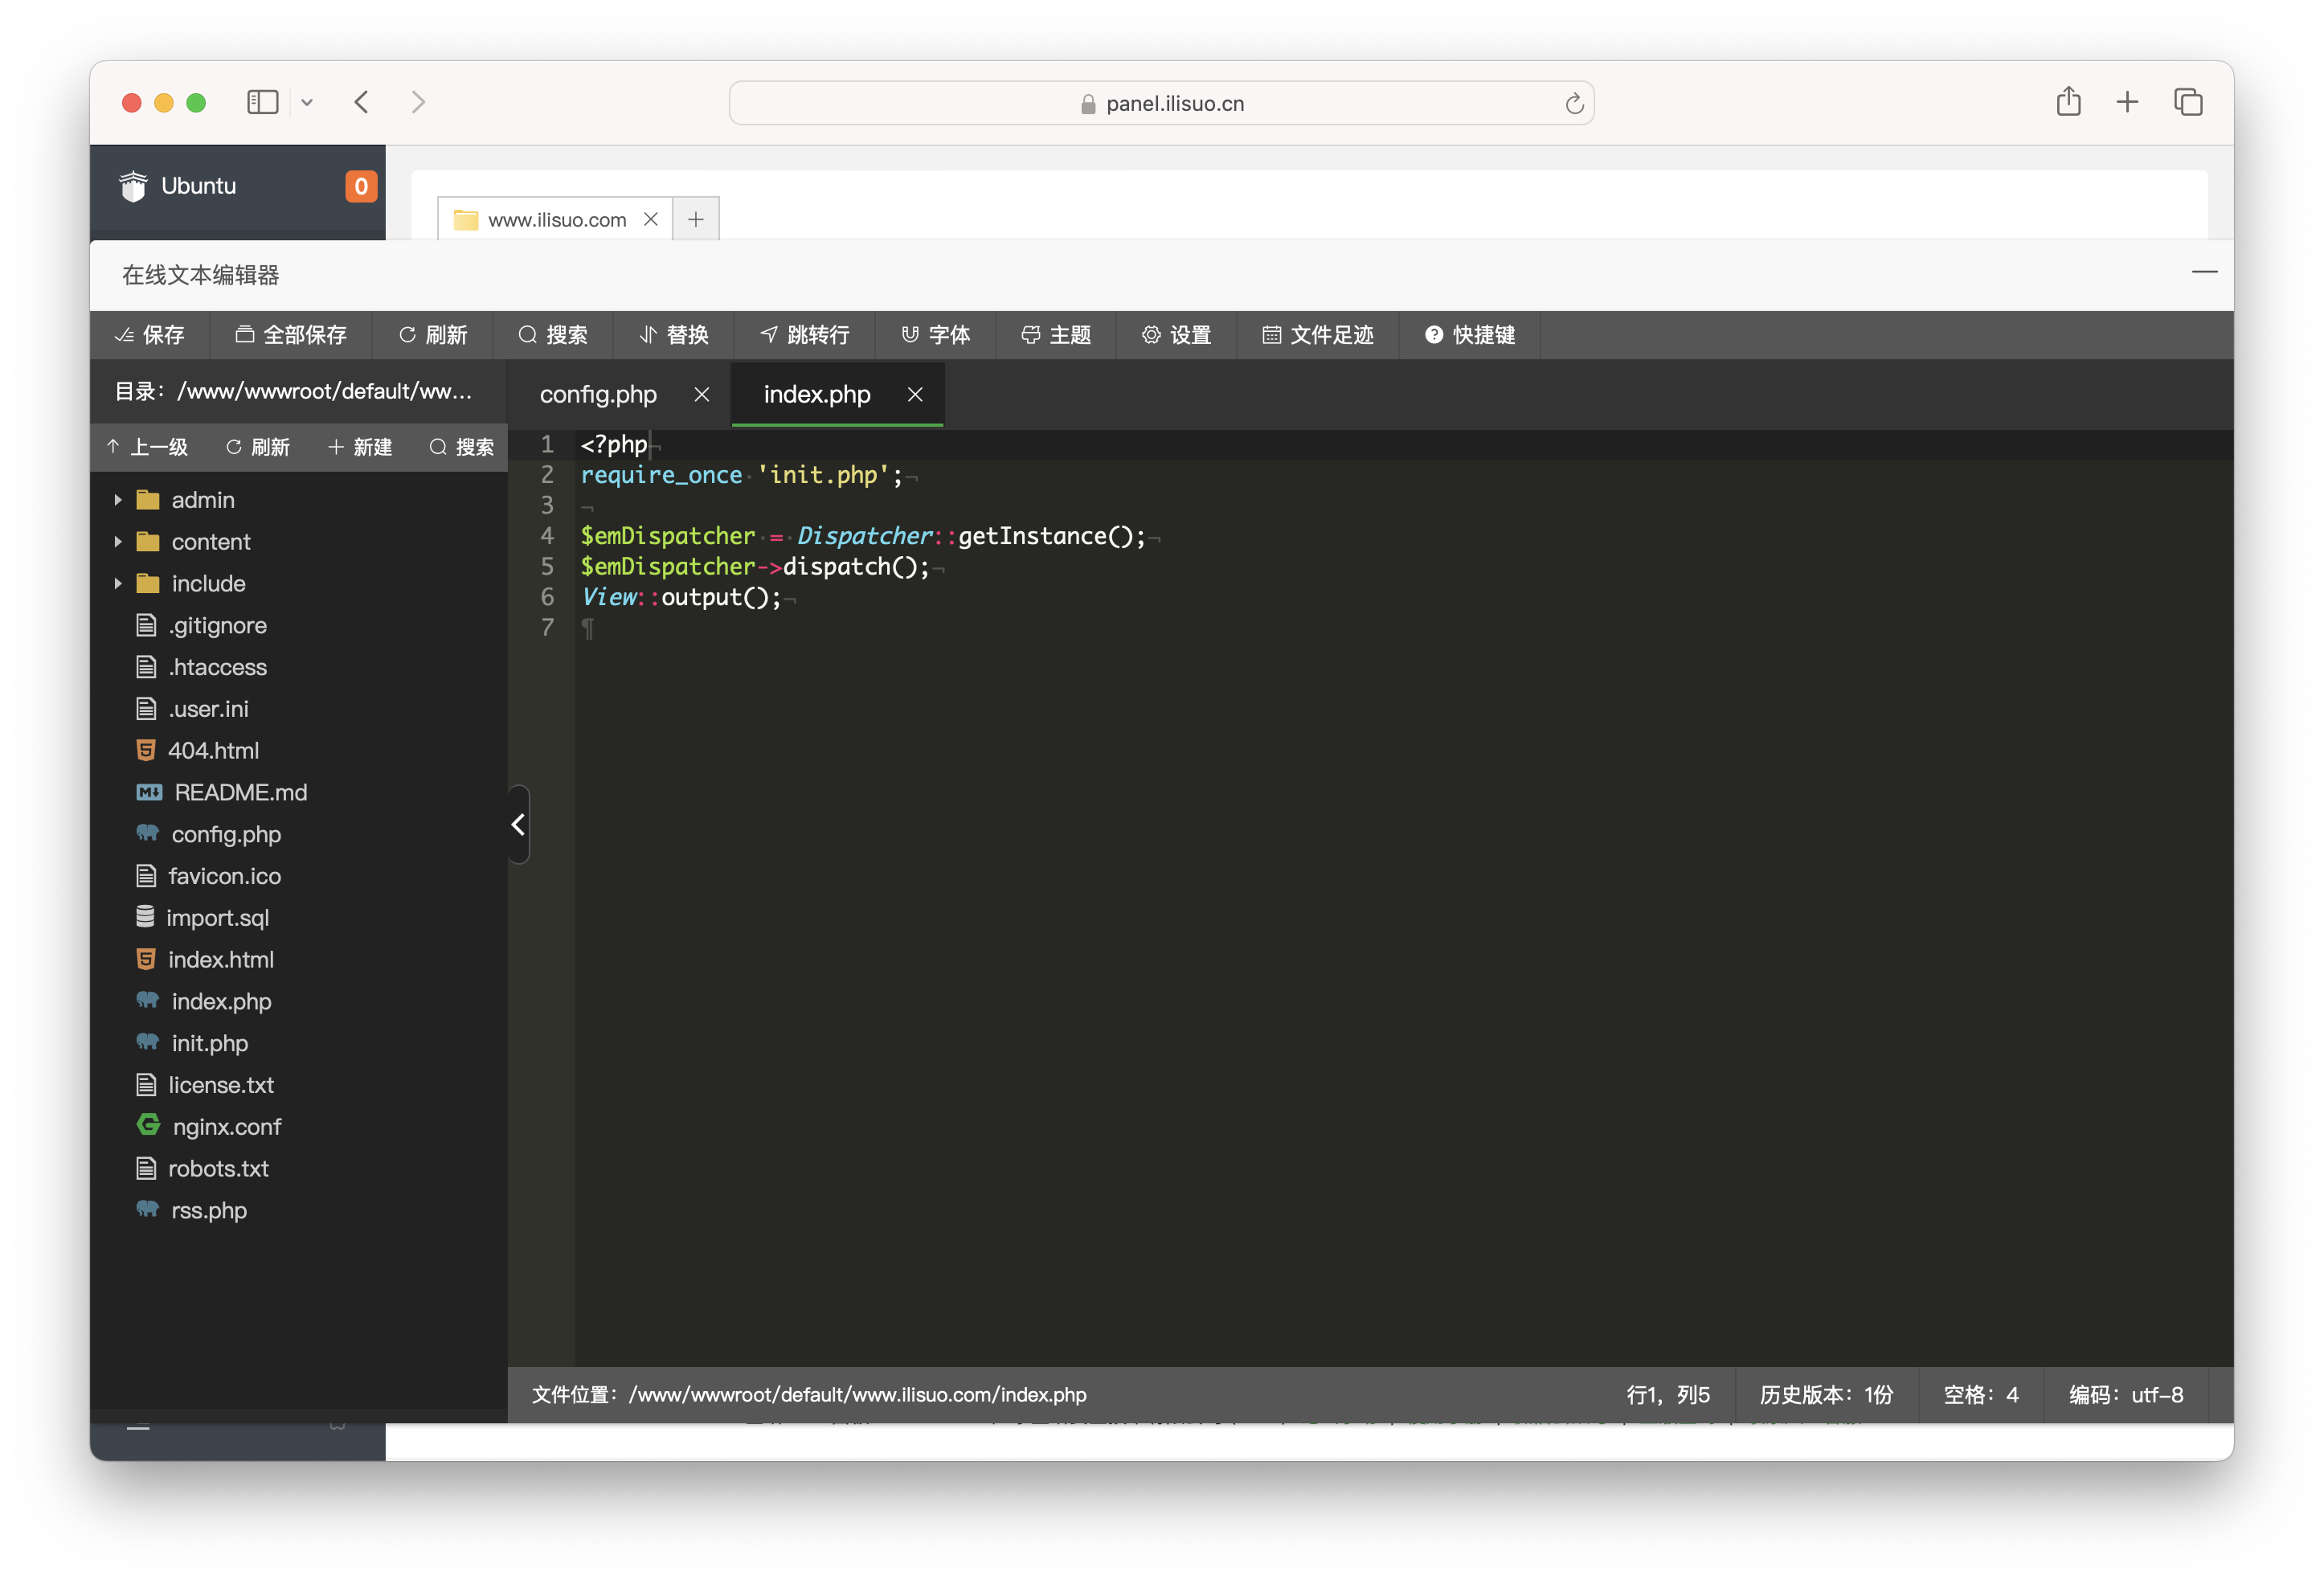Click the Safari address bar
Screen dimensions: 2324x1580
[x=1161, y=103]
